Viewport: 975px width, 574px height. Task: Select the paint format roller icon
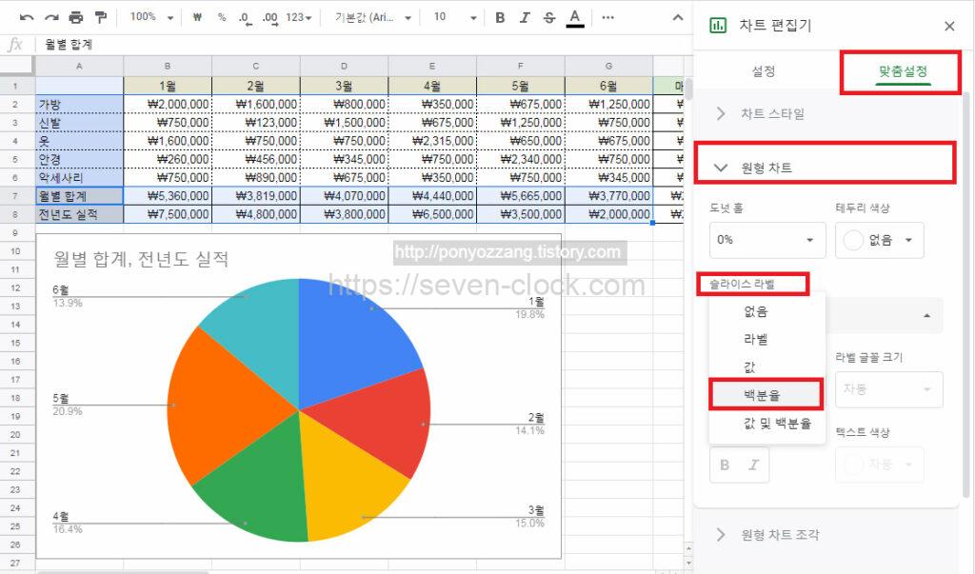pos(101,17)
